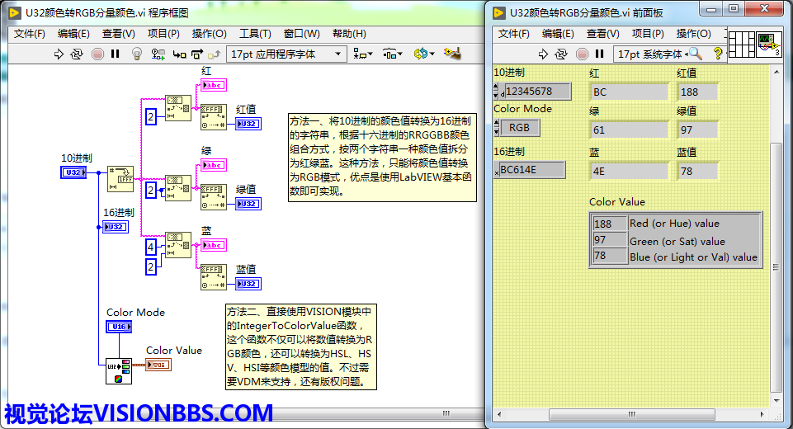Open 工具(T) menu in block diagram

[x=255, y=34]
